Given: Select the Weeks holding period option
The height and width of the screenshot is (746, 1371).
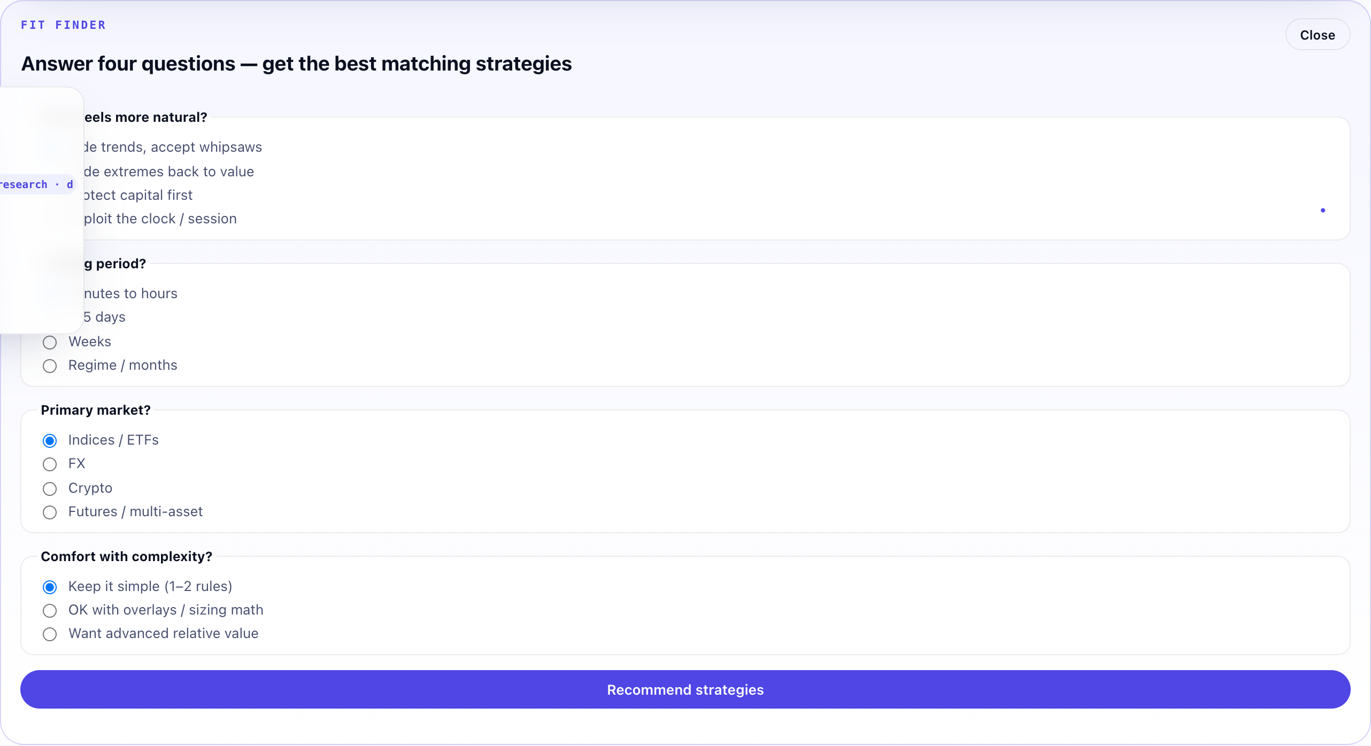Looking at the screenshot, I should 50,342.
